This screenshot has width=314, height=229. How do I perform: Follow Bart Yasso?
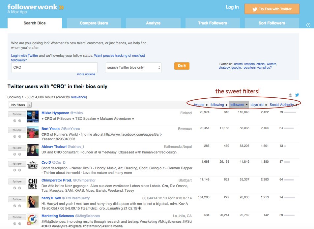pyautogui.click(x=17, y=130)
